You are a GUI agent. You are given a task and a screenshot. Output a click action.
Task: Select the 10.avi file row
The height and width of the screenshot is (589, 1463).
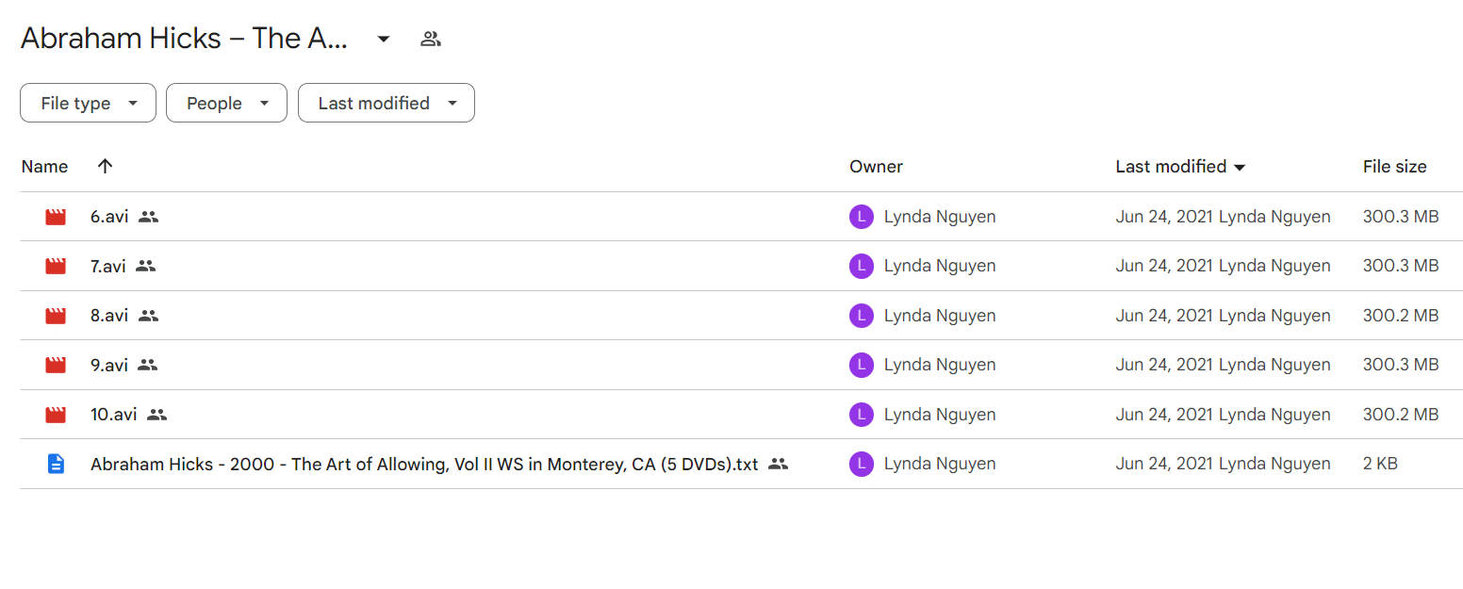(741, 415)
